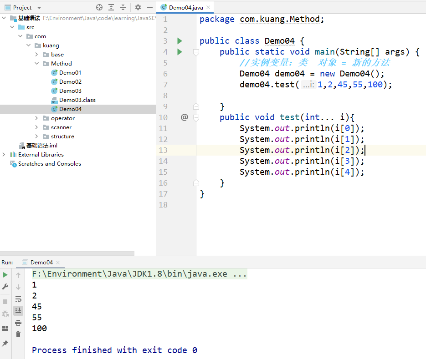This screenshot has height=359, width=426.
Task: Collapse the src folder node
Action: (12, 27)
